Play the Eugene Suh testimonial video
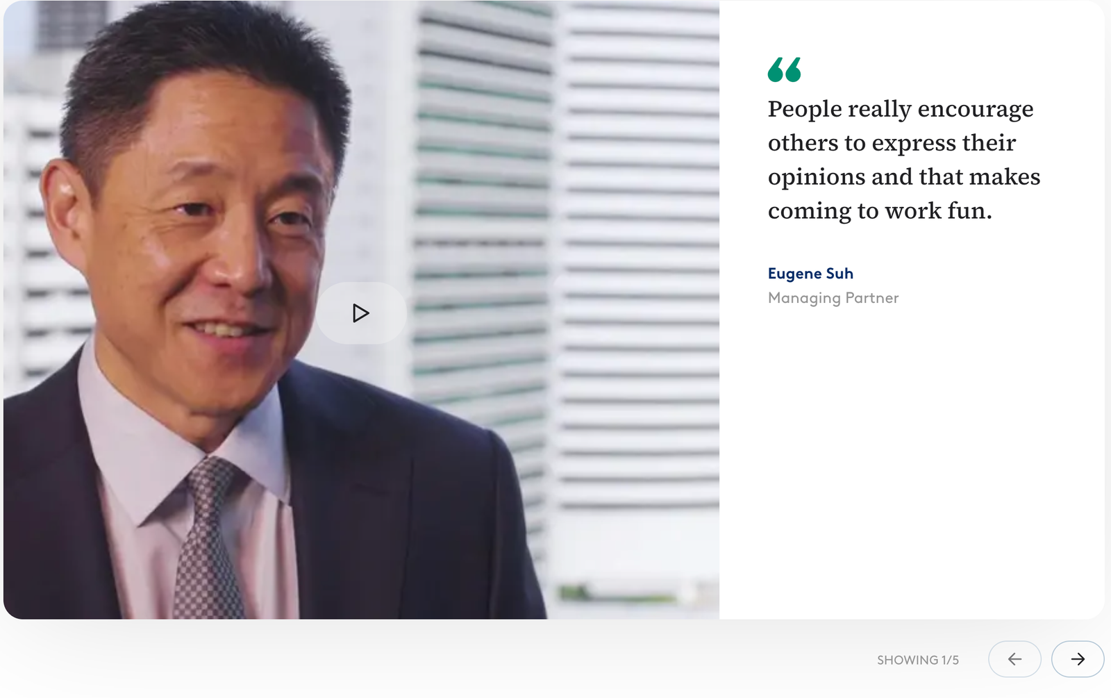The width and height of the screenshot is (1111, 698). (361, 313)
